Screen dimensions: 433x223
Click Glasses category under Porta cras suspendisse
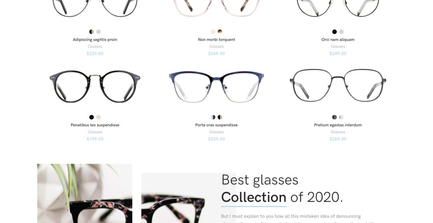pyautogui.click(x=216, y=132)
